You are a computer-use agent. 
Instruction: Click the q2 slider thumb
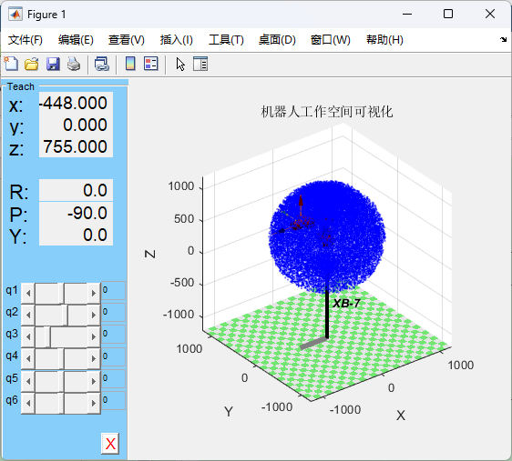pyautogui.click(x=65, y=315)
